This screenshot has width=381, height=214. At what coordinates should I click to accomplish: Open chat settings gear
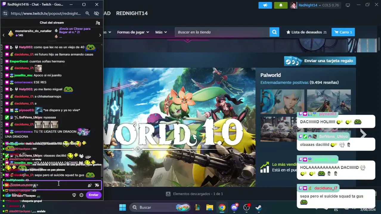point(81,195)
